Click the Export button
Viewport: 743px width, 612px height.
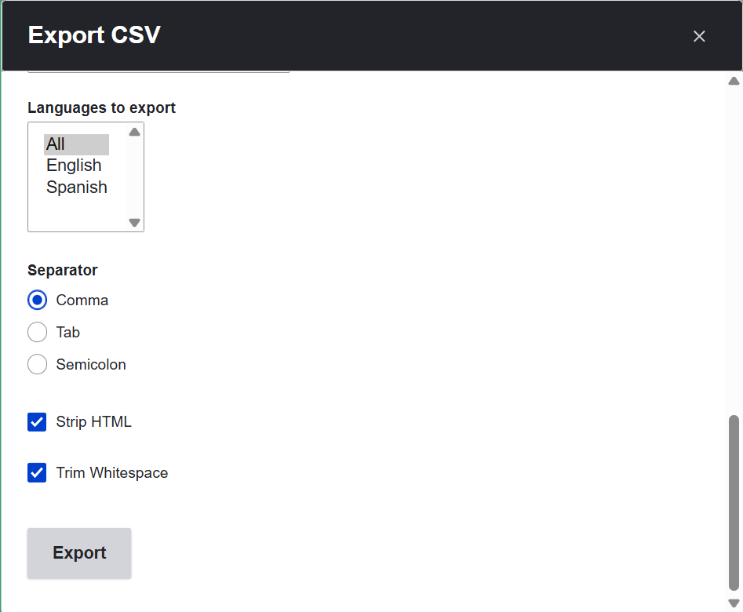[78, 552]
